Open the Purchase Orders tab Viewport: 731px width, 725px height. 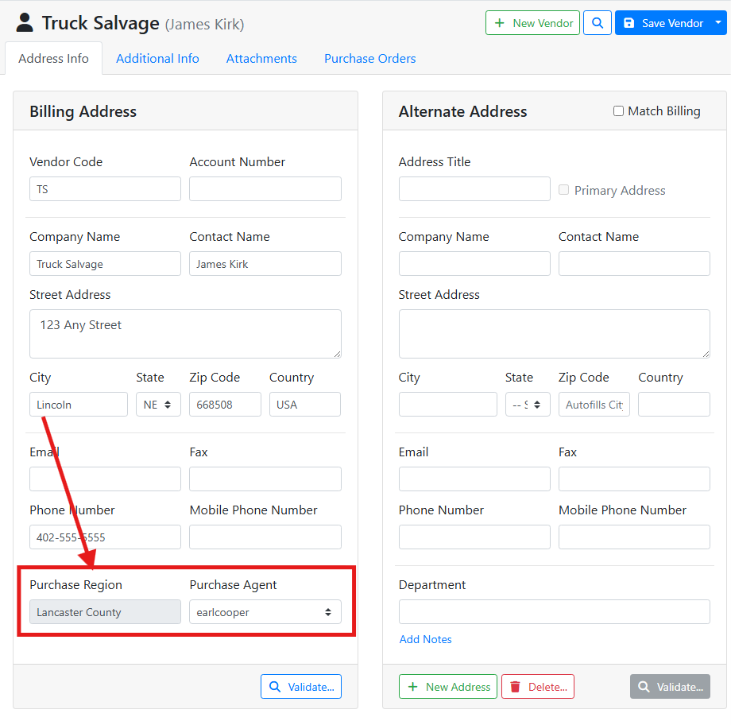369,59
